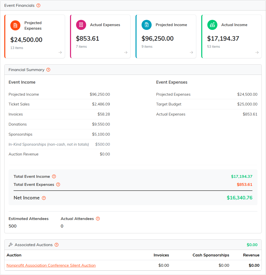
Task: Click the Auction column header
Action: click(14, 255)
